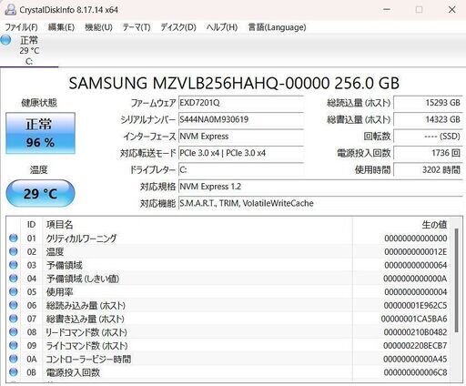Click the blue status icon for ID 05
This screenshot has height=386, width=466.
click(x=14, y=291)
